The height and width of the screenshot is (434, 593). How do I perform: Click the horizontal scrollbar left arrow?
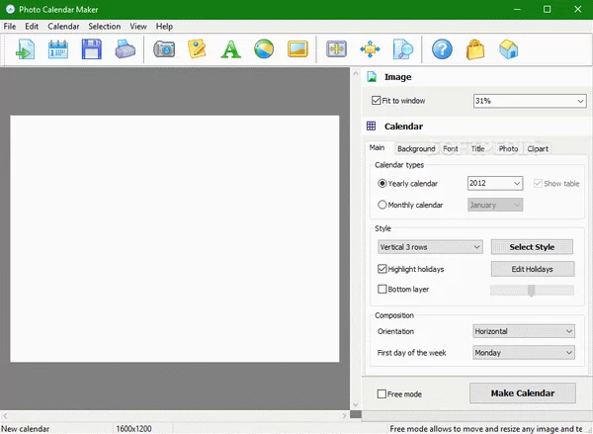[x=5, y=415]
